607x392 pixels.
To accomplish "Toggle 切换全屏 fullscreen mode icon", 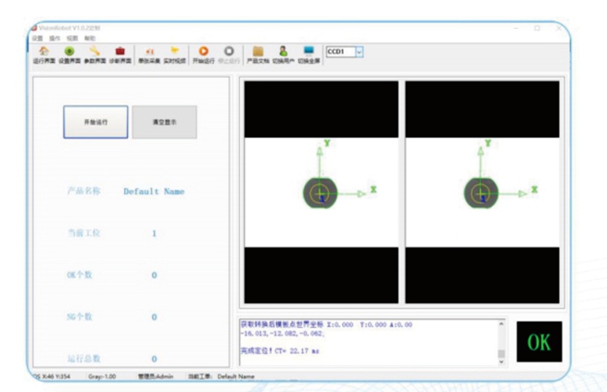I will 309,54.
